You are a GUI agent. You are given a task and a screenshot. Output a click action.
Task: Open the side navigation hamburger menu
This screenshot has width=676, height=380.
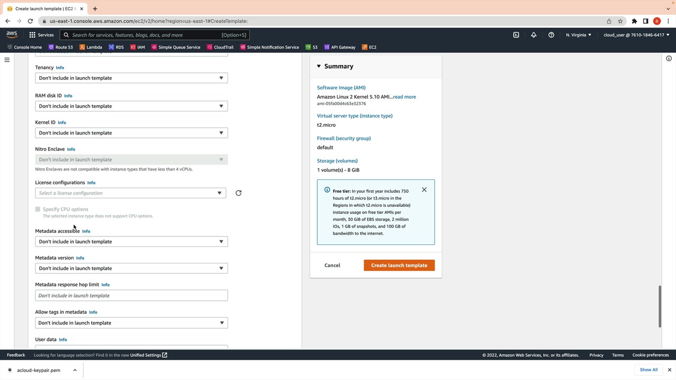[x=7, y=60]
